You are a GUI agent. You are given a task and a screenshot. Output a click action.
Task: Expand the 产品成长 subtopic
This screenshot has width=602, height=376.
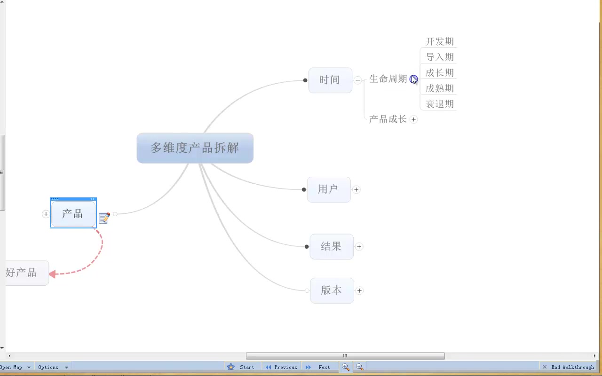[413, 119]
